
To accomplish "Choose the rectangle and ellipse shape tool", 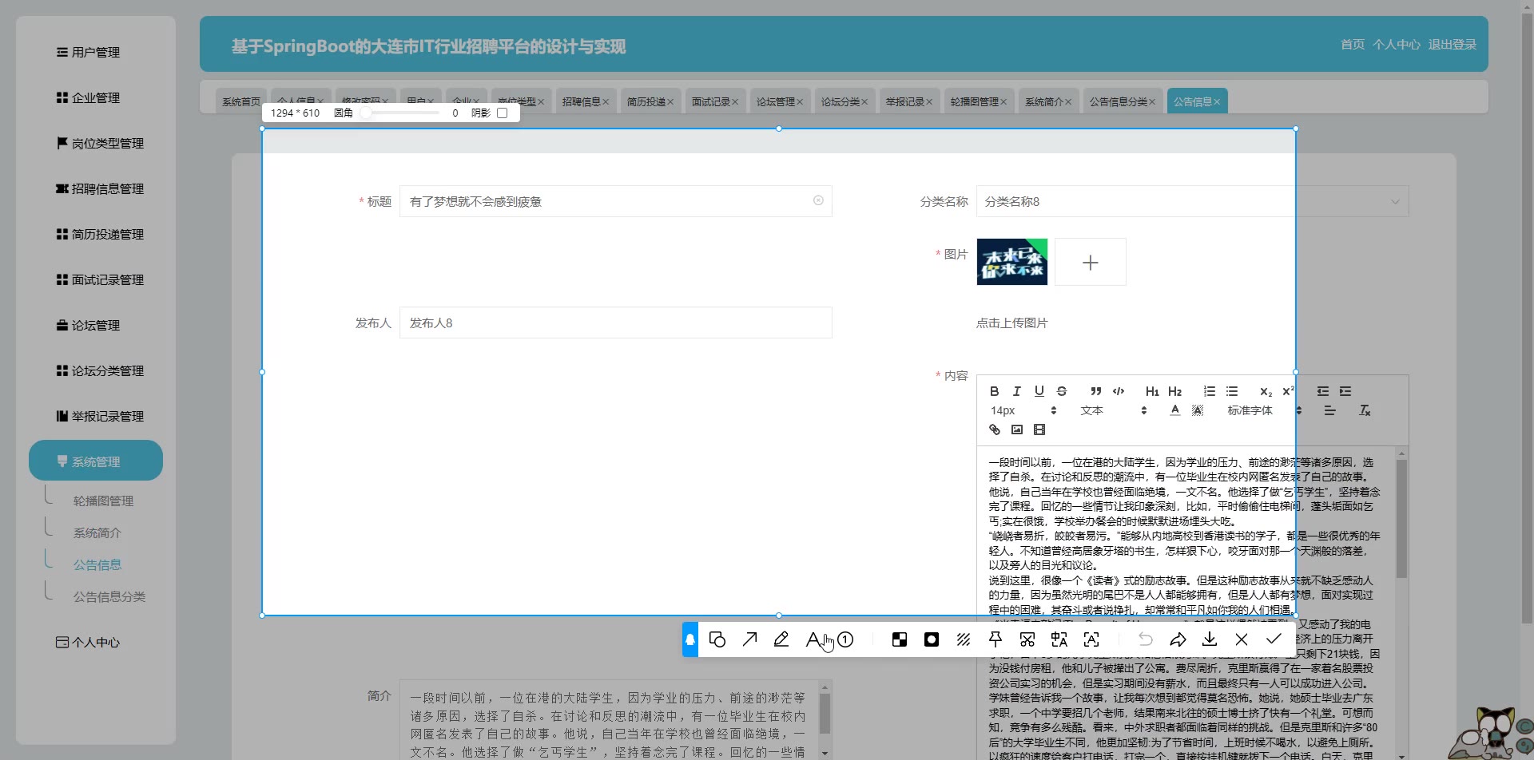I will [x=717, y=639].
